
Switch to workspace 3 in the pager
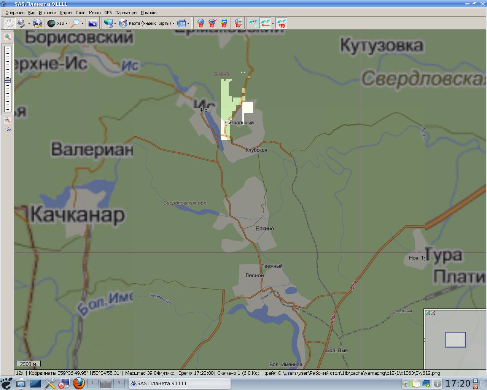point(119,383)
